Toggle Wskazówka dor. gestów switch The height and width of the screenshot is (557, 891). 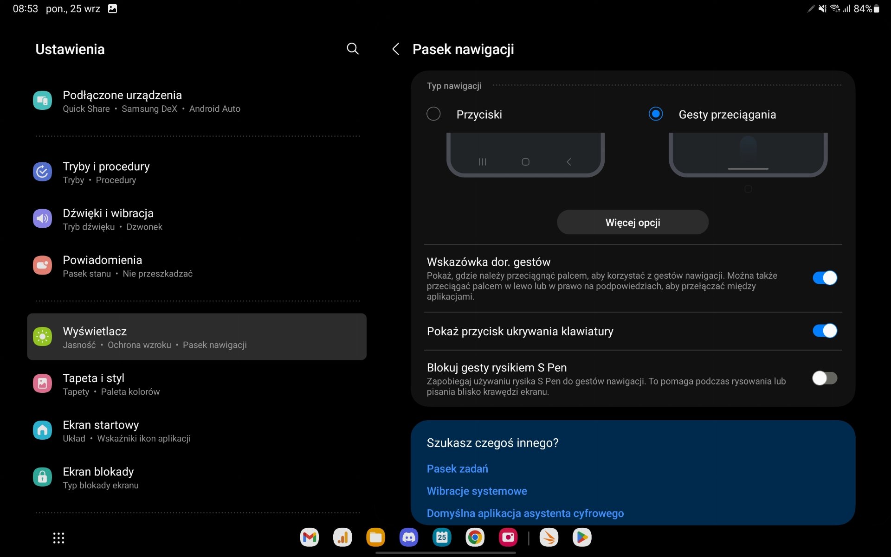825,278
